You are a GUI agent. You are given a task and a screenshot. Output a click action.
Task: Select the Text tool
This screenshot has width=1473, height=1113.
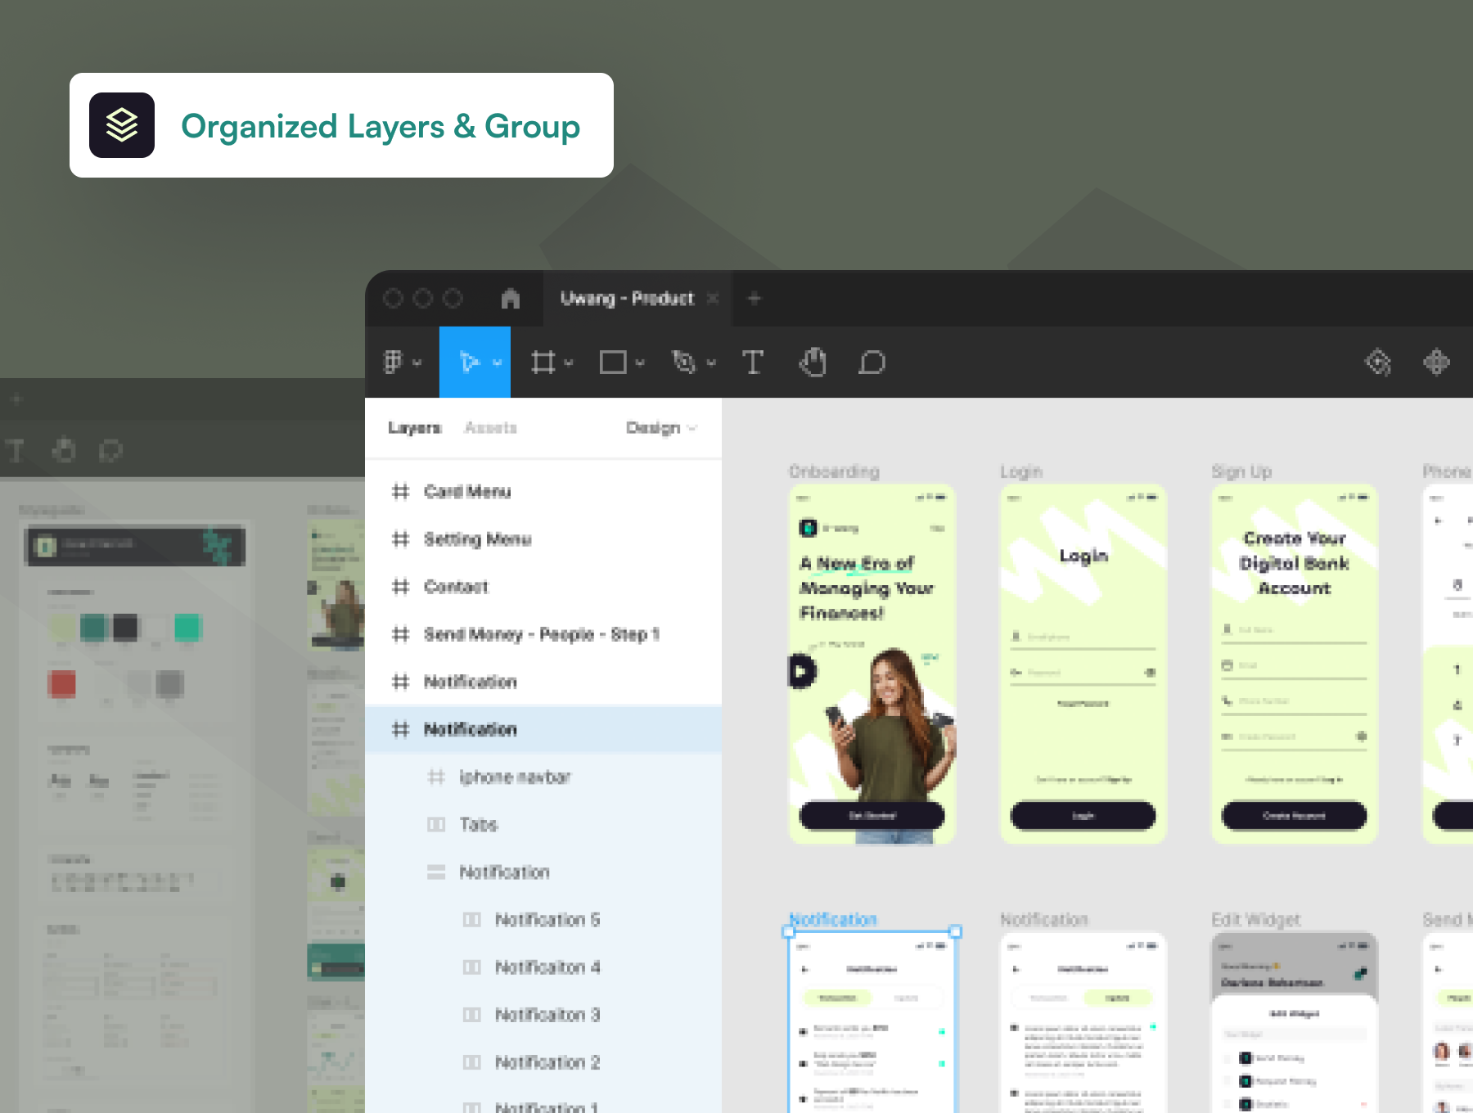pos(753,362)
